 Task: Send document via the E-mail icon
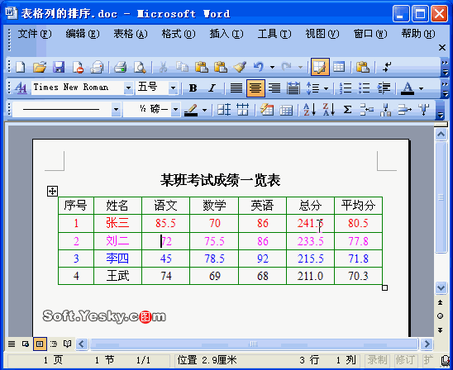[x=97, y=67]
